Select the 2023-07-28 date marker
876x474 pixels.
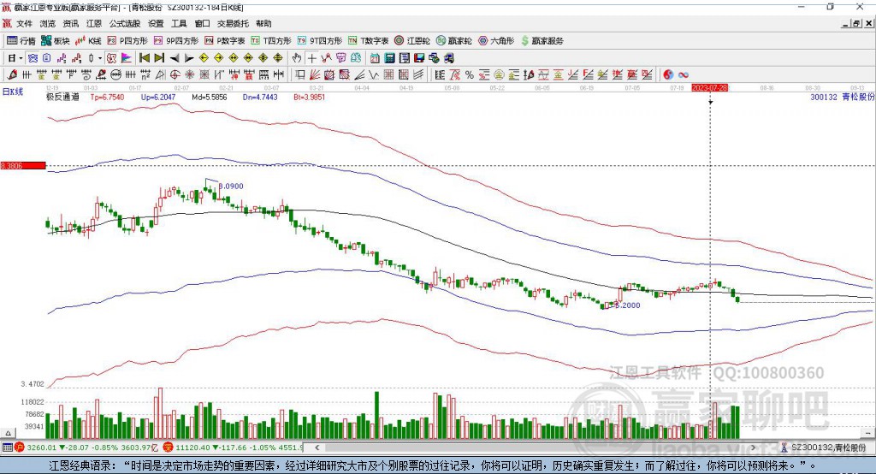click(x=709, y=88)
